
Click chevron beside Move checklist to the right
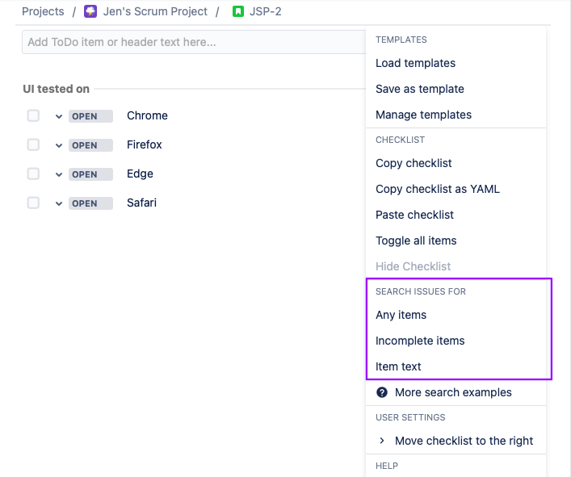pos(382,441)
